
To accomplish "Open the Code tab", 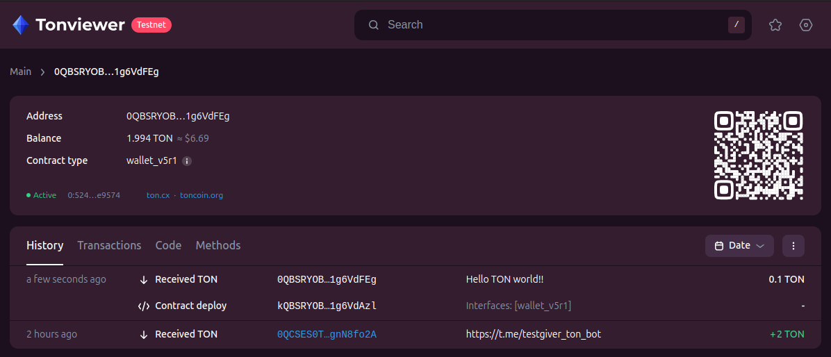I will tap(169, 245).
